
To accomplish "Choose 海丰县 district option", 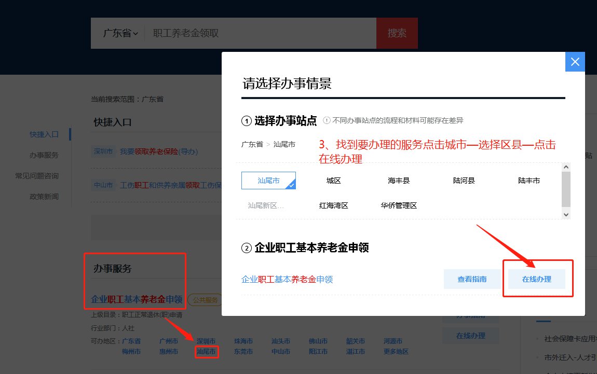I will (399, 181).
